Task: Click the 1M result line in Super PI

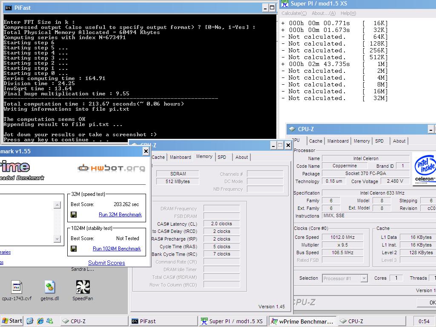Action: 335,64
